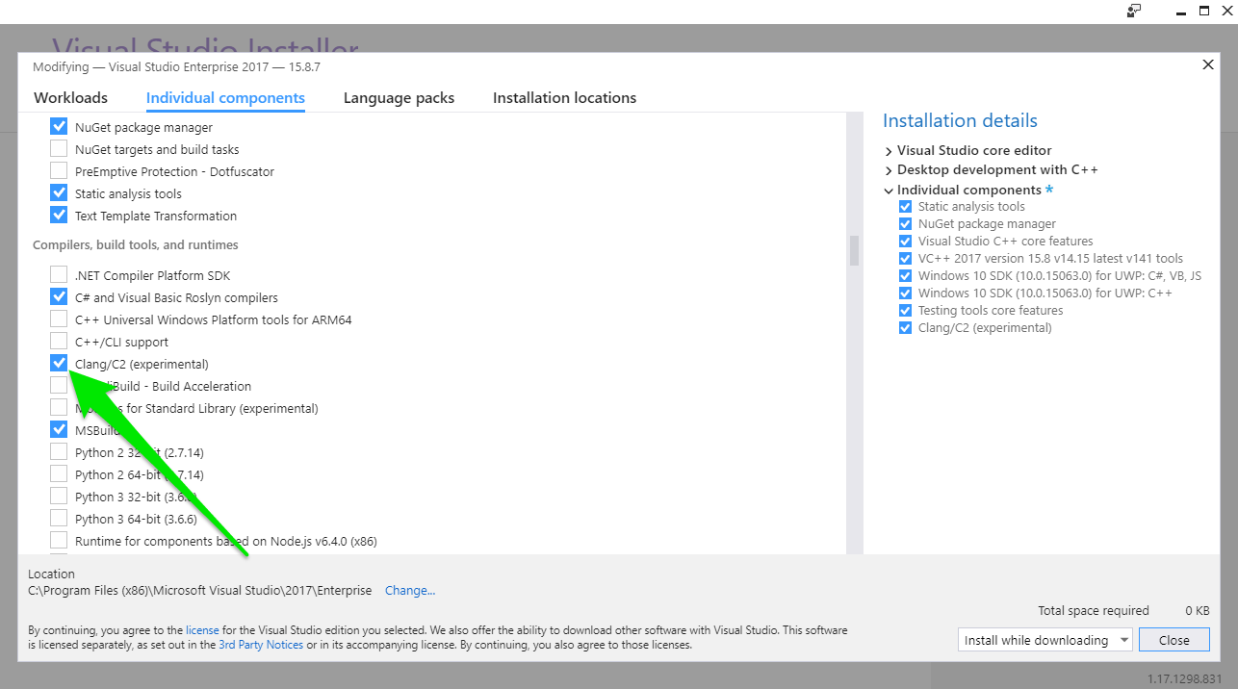
Task: Uncheck Windows 10 SDK for UWP: C#, VB, JS
Action: tap(905, 276)
